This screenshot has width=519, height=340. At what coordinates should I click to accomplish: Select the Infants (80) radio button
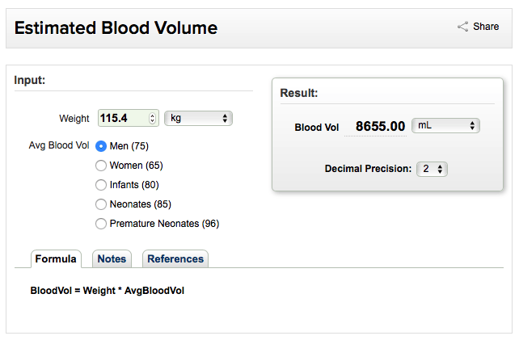[101, 185]
